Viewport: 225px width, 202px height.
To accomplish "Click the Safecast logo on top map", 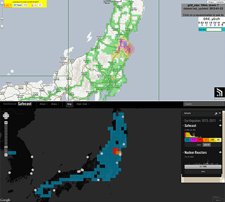I will pyautogui.click(x=219, y=93).
